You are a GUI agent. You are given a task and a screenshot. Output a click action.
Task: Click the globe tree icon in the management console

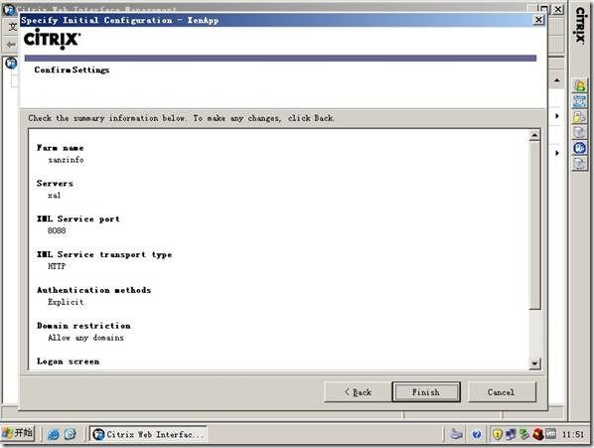(x=11, y=63)
